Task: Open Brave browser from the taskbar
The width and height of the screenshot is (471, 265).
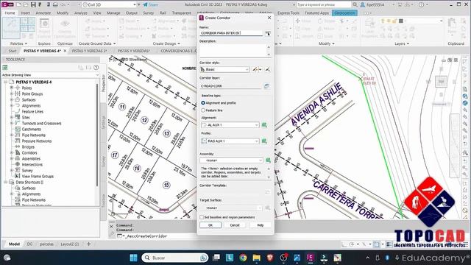Action: coord(270,258)
